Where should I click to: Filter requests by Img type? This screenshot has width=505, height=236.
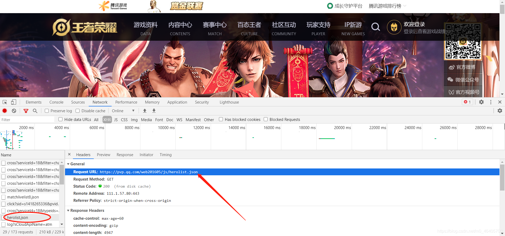click(x=134, y=120)
